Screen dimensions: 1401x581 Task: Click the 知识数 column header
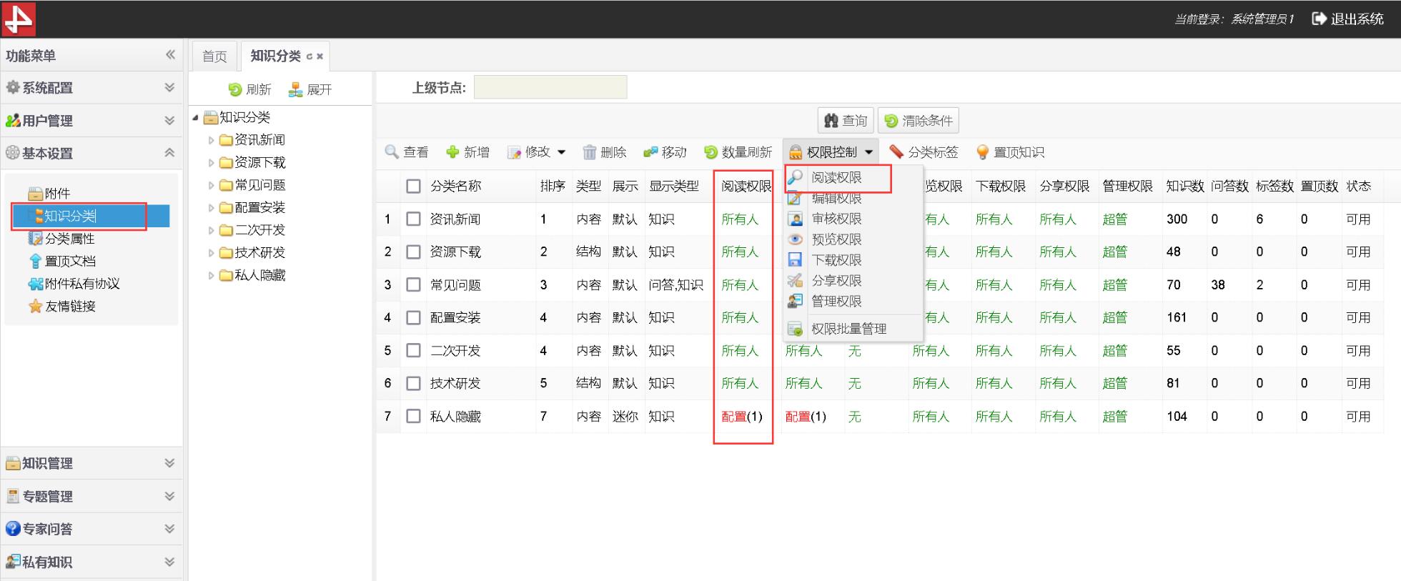[1184, 186]
